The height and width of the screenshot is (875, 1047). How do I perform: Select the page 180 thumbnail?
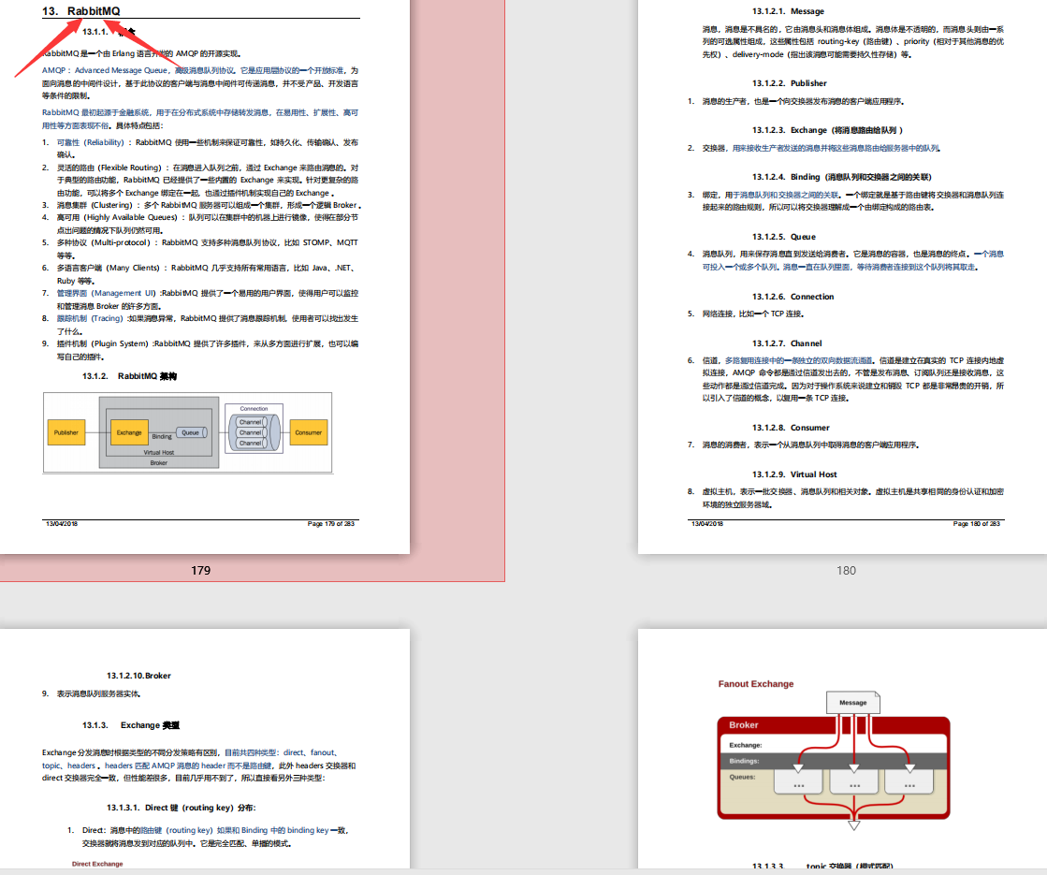(843, 276)
